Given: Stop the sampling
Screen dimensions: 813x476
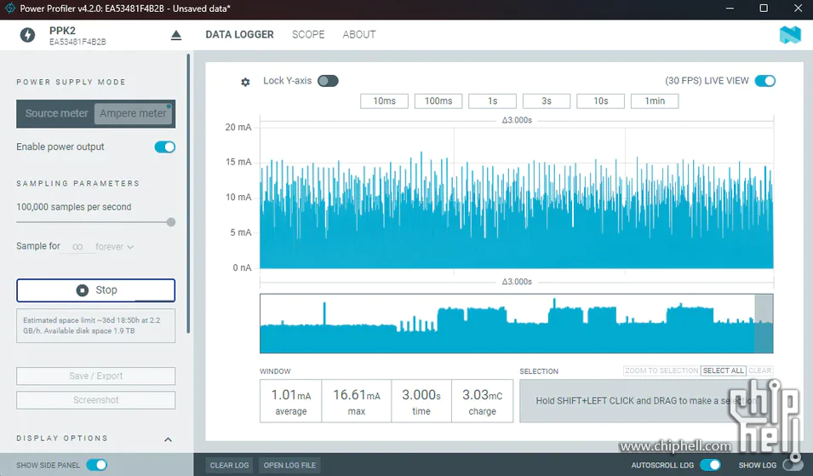Looking at the screenshot, I should 96,290.
